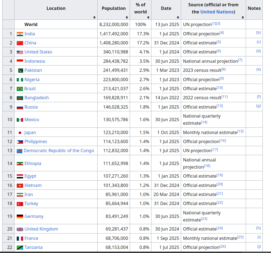
Task: Sort table by % of world arrows
Action: 148,17
